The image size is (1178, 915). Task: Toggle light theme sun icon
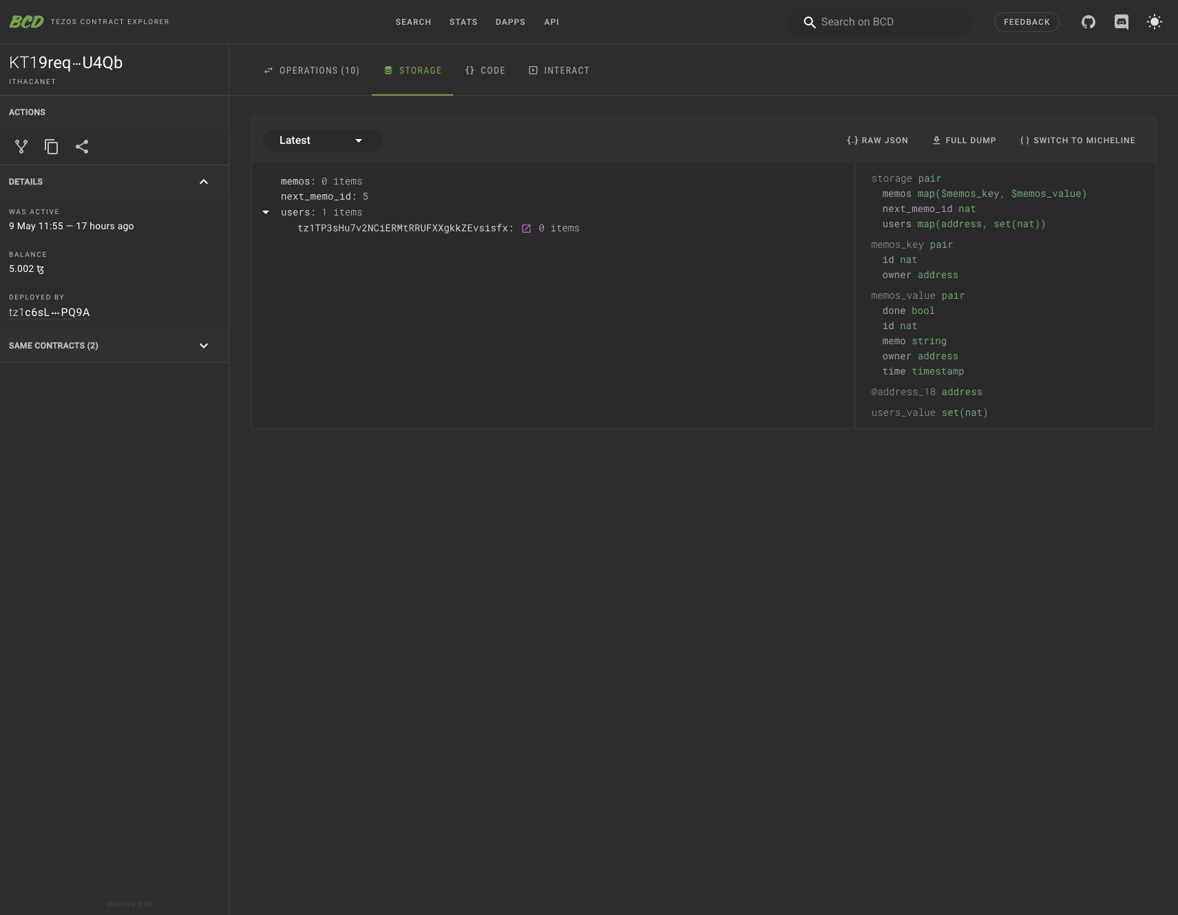pos(1155,22)
